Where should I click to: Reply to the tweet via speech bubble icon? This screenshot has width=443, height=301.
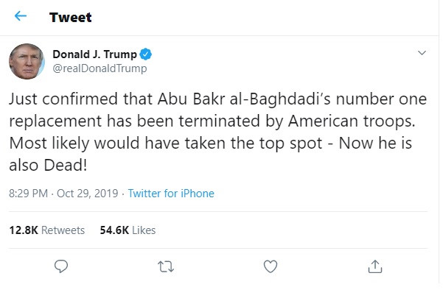(x=62, y=265)
